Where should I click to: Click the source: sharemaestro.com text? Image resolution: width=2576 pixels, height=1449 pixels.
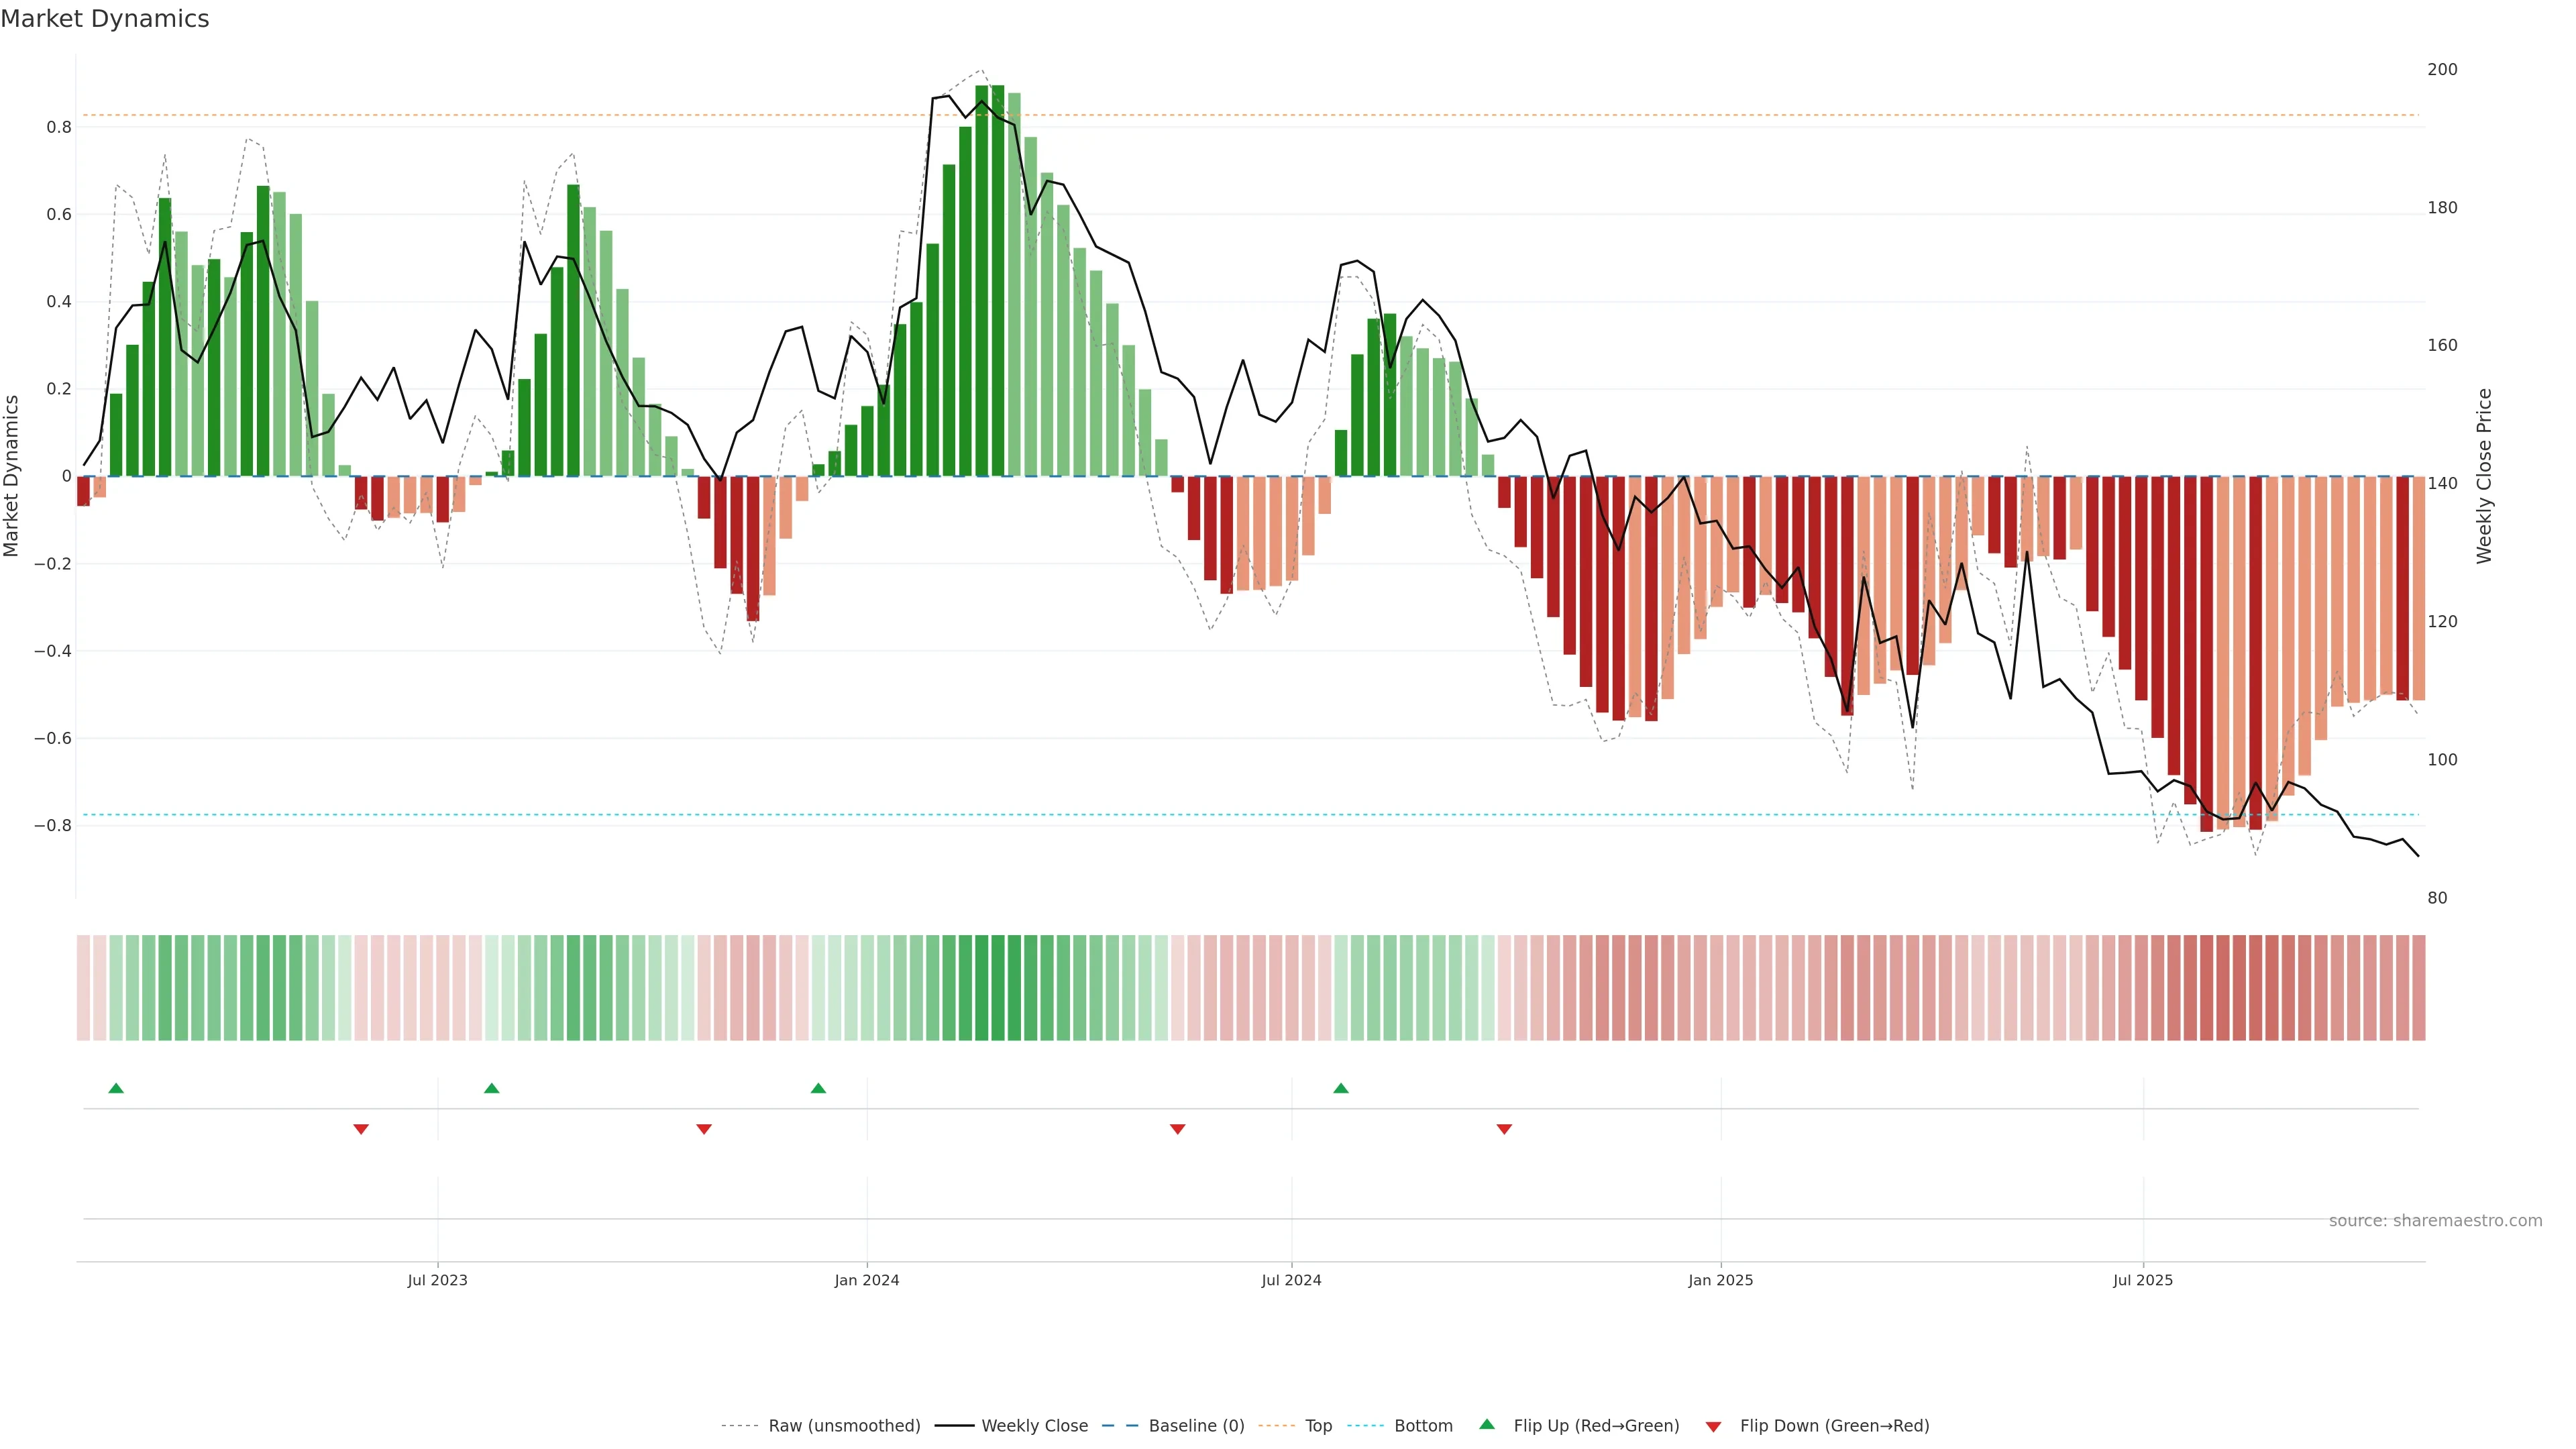pos(2435,1220)
